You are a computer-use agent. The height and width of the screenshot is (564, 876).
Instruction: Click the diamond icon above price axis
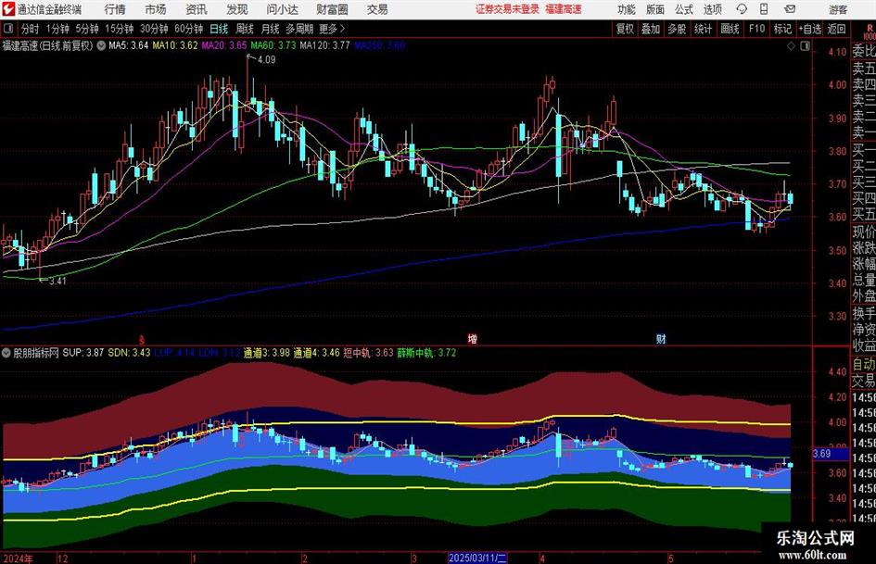[791, 46]
